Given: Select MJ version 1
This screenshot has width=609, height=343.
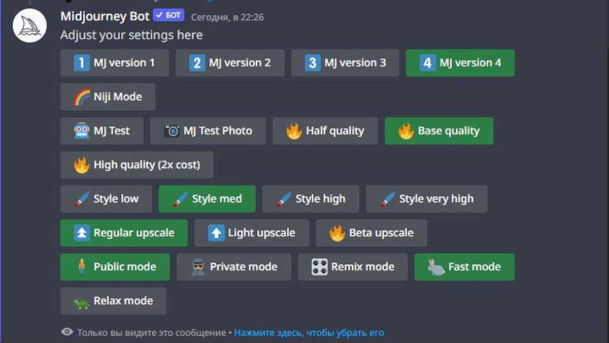Looking at the screenshot, I should [114, 63].
